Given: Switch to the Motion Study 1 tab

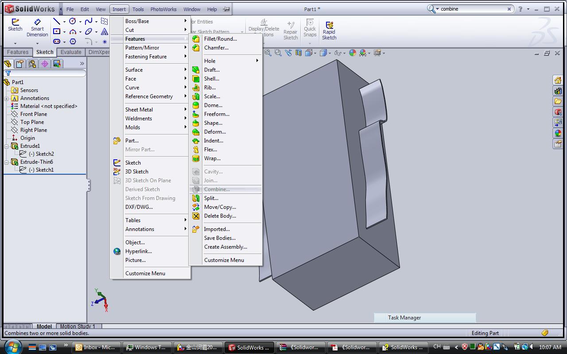Looking at the screenshot, I should (x=78, y=327).
